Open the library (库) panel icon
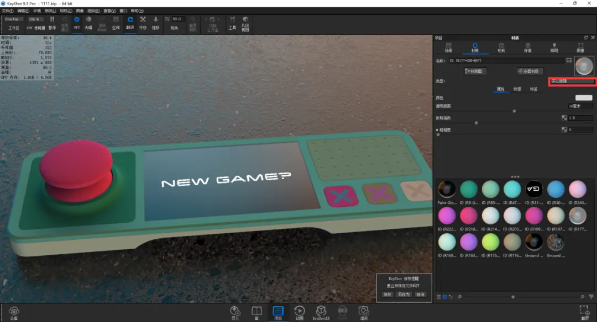This screenshot has width=597, height=322. [x=256, y=313]
